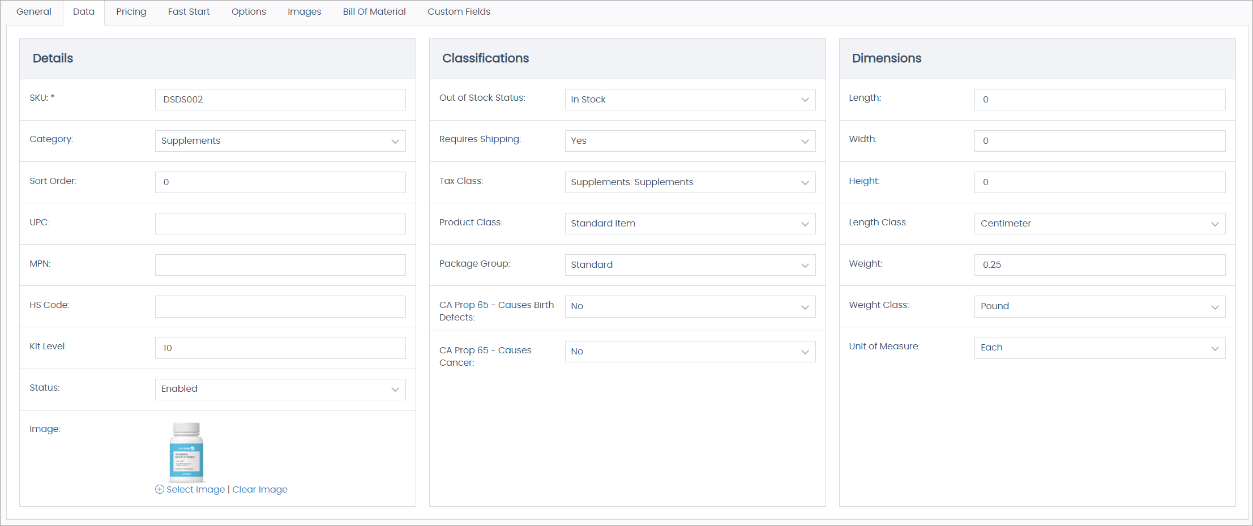Open the Weight Class dropdown showing Pound

click(1100, 306)
